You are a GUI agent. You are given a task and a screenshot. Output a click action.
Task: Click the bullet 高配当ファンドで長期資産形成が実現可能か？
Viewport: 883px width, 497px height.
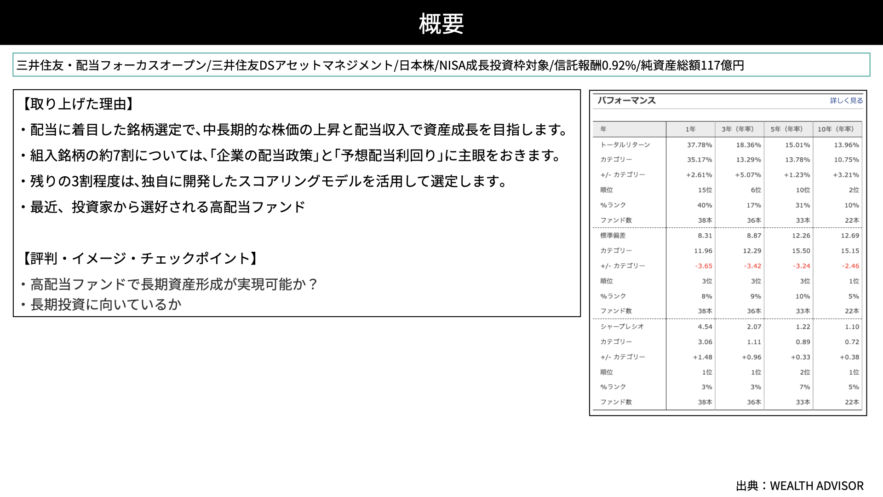pos(170,284)
